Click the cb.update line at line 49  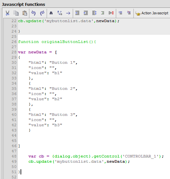pyautogui.click(x=79, y=161)
